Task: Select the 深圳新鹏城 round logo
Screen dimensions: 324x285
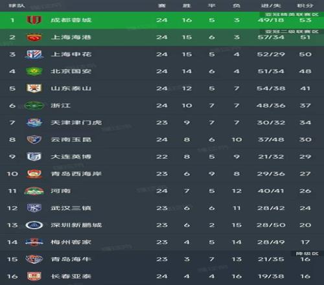Action: point(34,225)
